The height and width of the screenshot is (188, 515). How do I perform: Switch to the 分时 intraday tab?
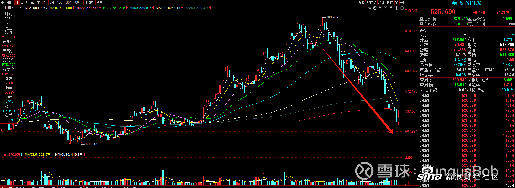[x=9, y=2]
